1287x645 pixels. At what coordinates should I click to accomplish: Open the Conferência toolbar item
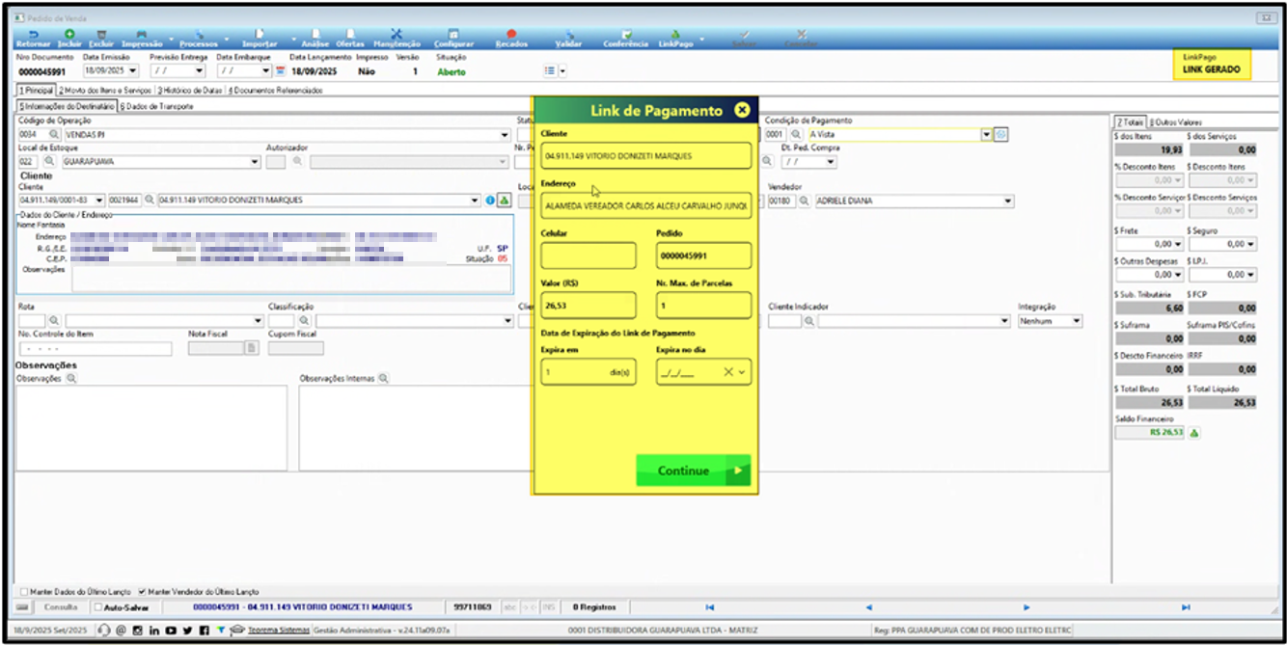coord(626,38)
